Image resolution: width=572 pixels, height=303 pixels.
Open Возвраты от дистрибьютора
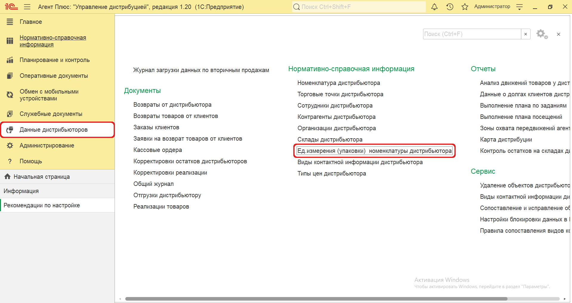pyautogui.click(x=172, y=105)
